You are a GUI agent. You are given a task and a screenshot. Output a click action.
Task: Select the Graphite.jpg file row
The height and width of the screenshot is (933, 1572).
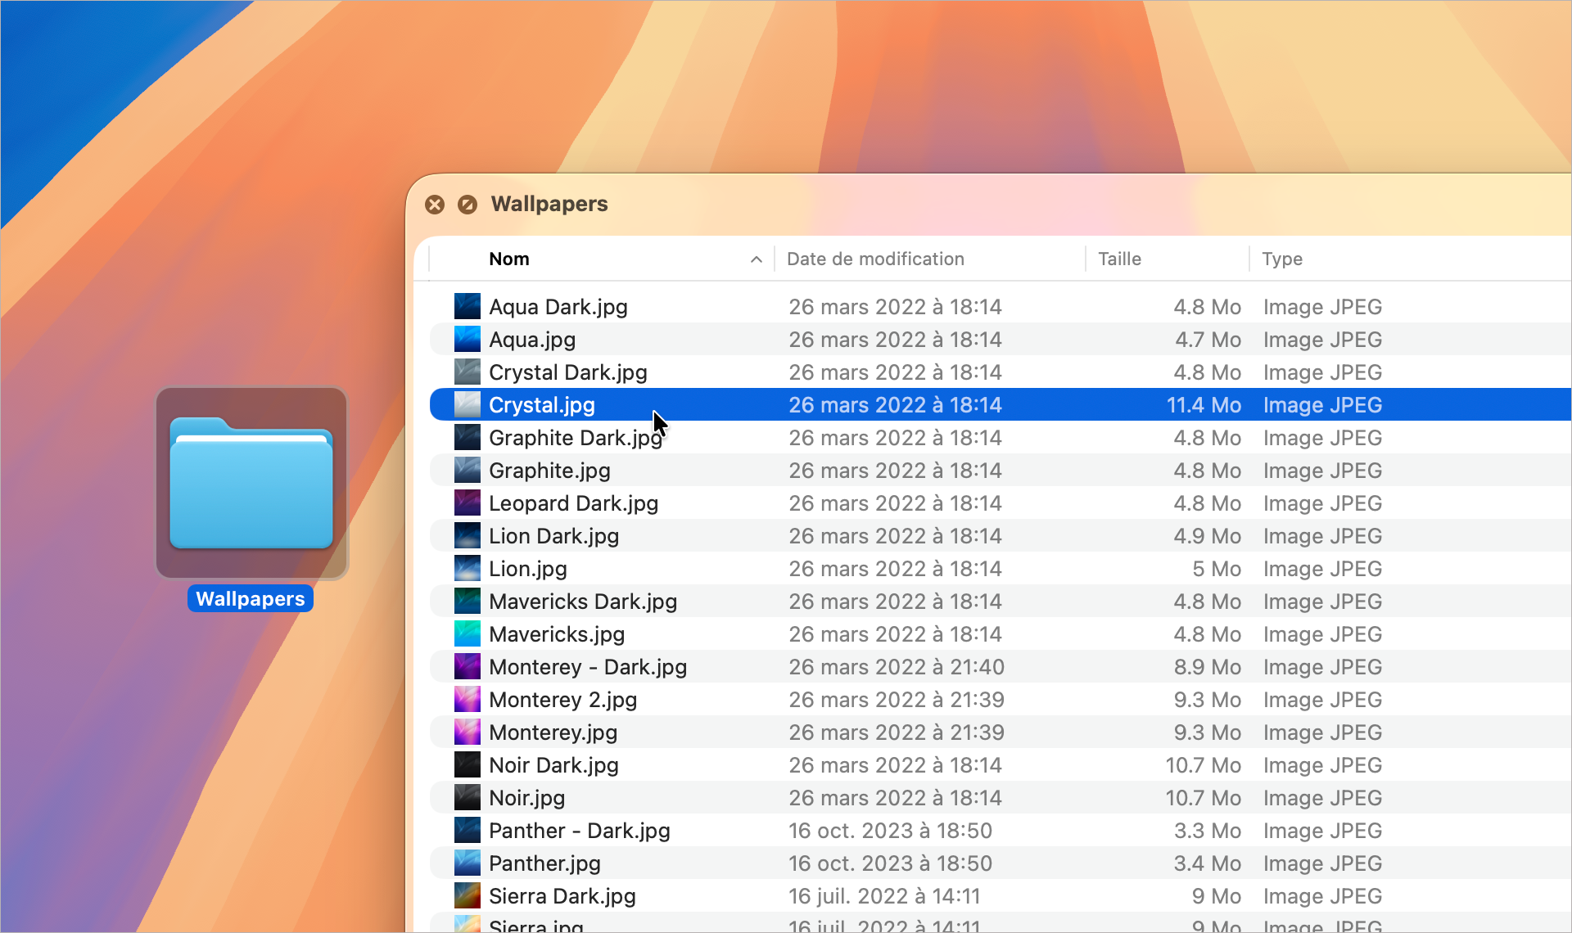point(549,471)
